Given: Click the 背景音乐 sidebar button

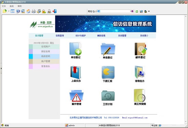Looking at the screenshot, I should pos(44,66).
